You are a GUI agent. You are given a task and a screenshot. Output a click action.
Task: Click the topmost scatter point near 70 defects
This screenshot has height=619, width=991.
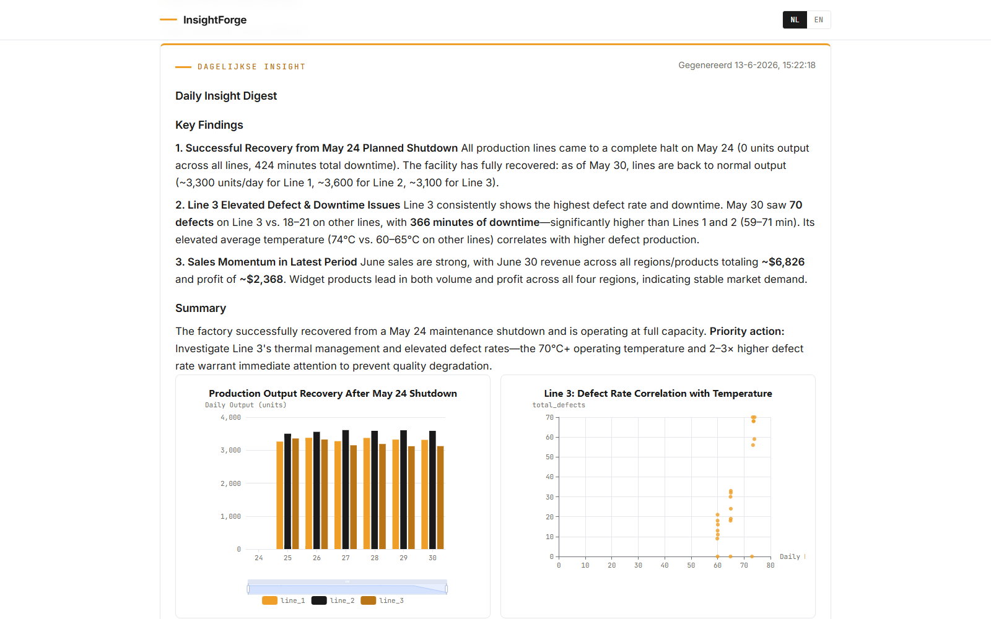(x=753, y=418)
